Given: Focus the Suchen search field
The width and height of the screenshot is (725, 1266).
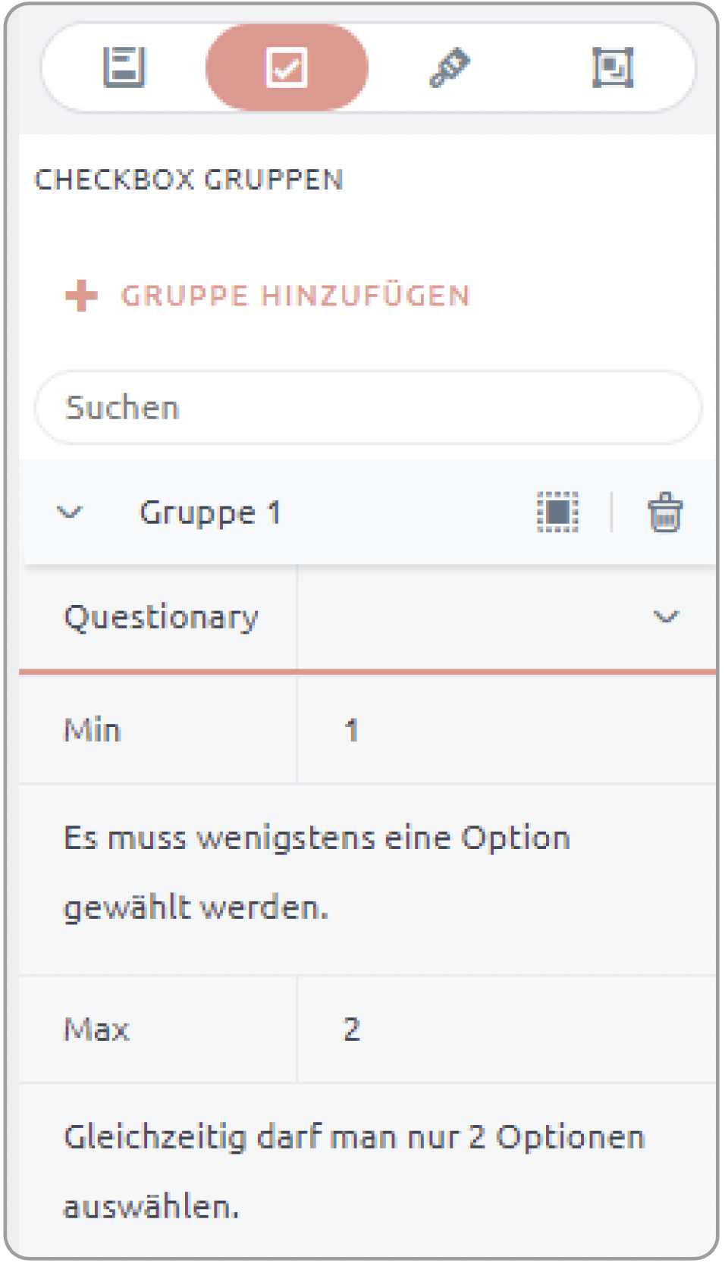Looking at the screenshot, I should click(x=368, y=408).
